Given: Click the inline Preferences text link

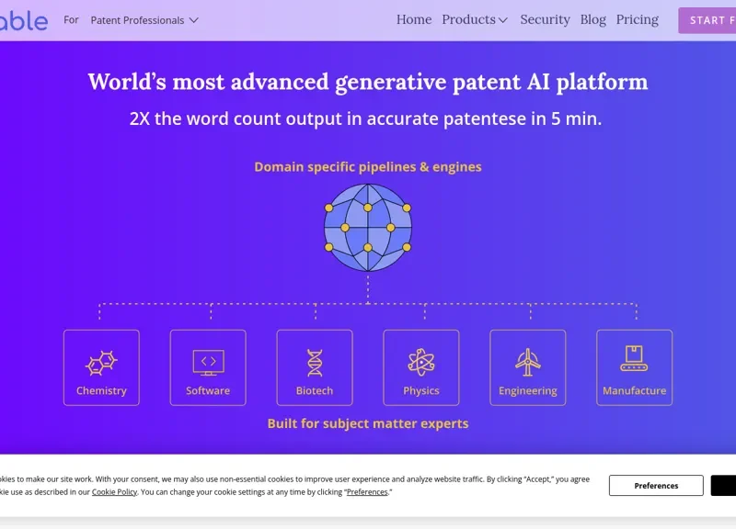Looking at the screenshot, I should [x=367, y=492].
